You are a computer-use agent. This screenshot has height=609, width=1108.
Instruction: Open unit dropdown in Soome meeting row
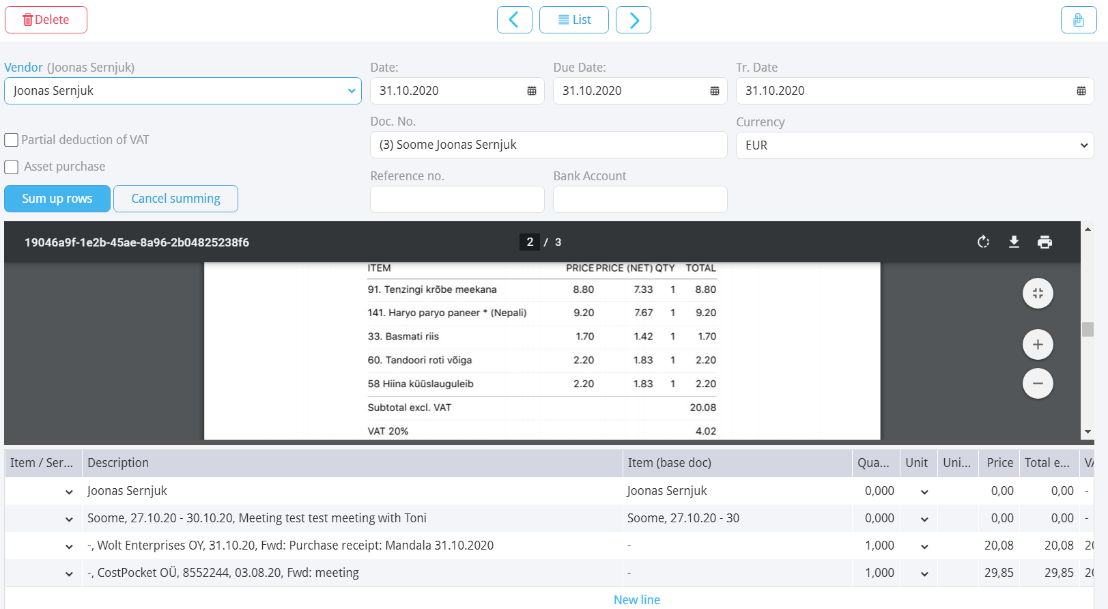click(x=924, y=520)
